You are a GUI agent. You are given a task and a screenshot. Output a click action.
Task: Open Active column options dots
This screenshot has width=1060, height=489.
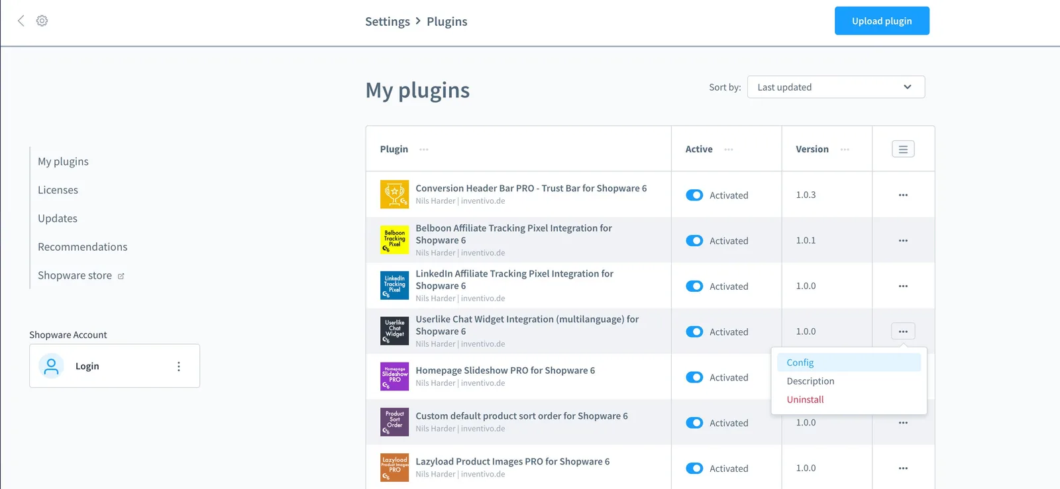729,150
